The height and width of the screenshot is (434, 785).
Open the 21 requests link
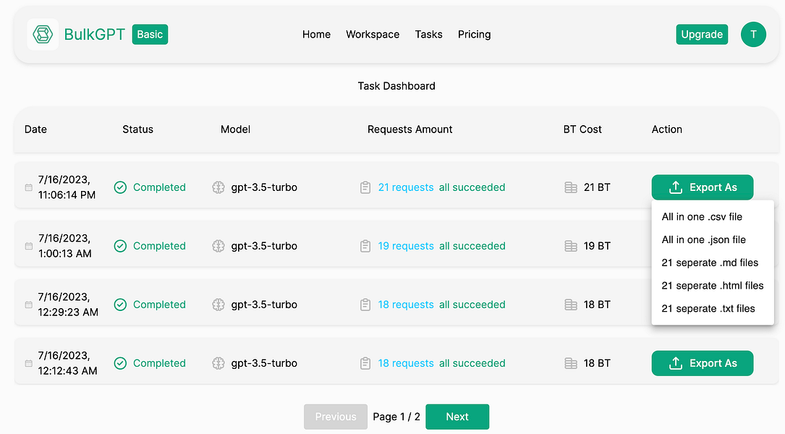click(x=405, y=187)
